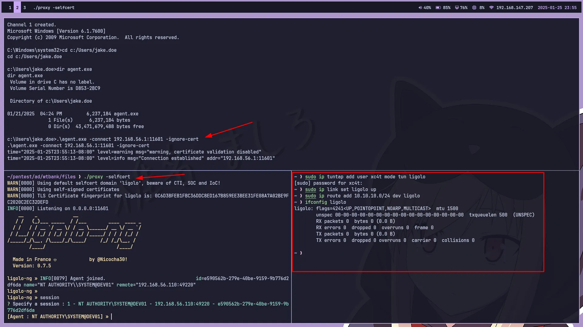Switch to workspace 1

10,8
